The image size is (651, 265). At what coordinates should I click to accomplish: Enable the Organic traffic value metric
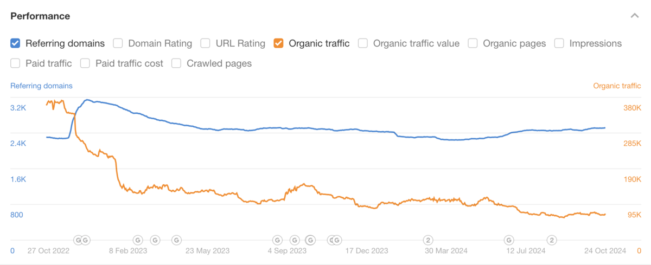coord(363,43)
